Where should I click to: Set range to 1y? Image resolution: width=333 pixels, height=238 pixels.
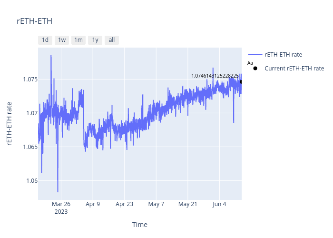[x=95, y=40]
